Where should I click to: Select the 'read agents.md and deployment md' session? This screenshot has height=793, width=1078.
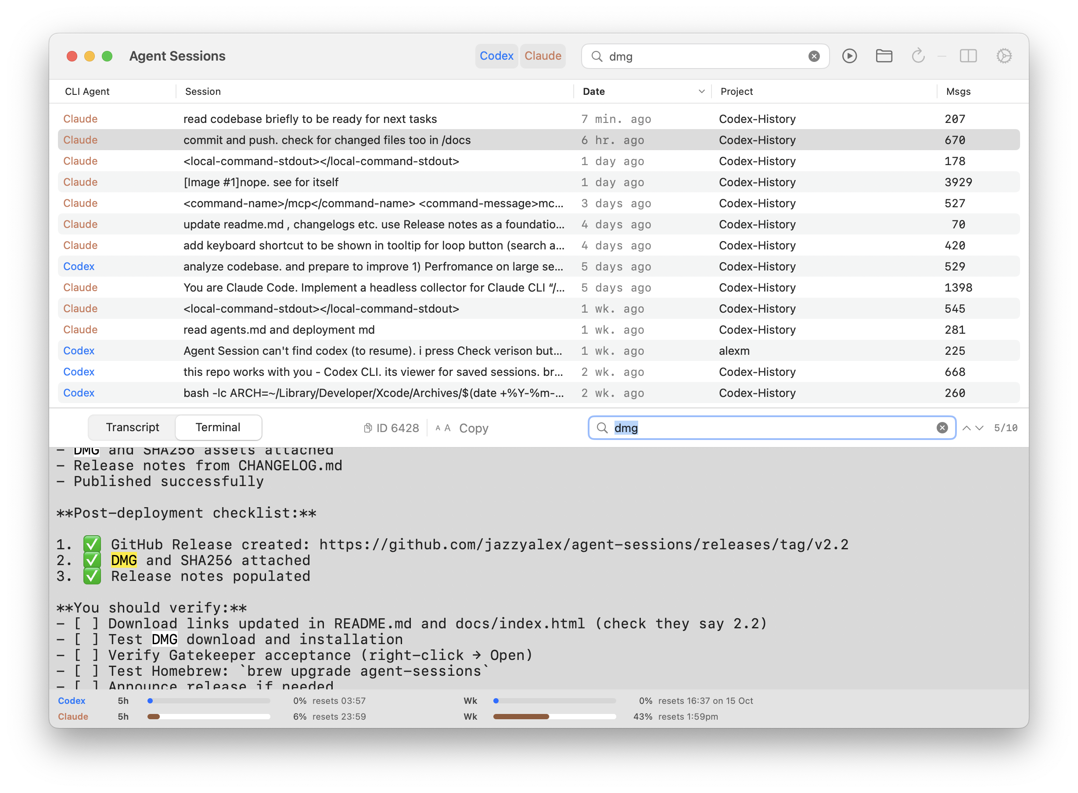point(279,330)
